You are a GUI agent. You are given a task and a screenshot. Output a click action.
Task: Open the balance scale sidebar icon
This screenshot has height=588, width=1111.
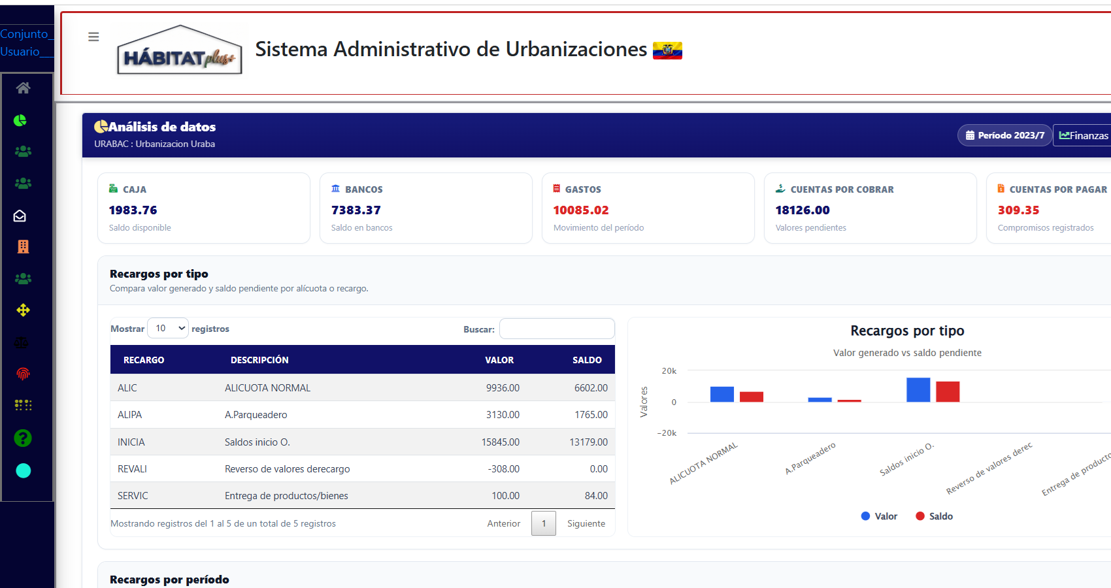coord(21,342)
